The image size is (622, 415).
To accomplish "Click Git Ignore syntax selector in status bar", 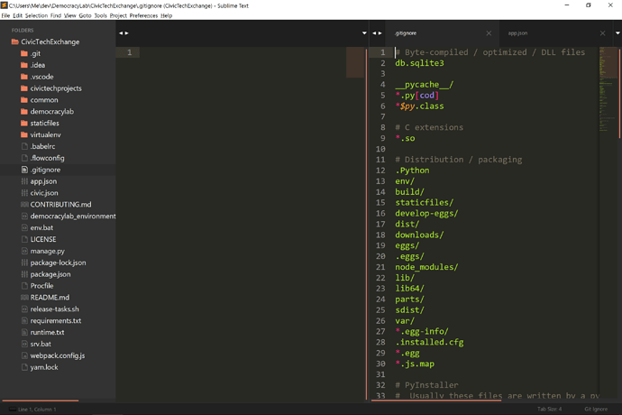I will pyautogui.click(x=596, y=409).
